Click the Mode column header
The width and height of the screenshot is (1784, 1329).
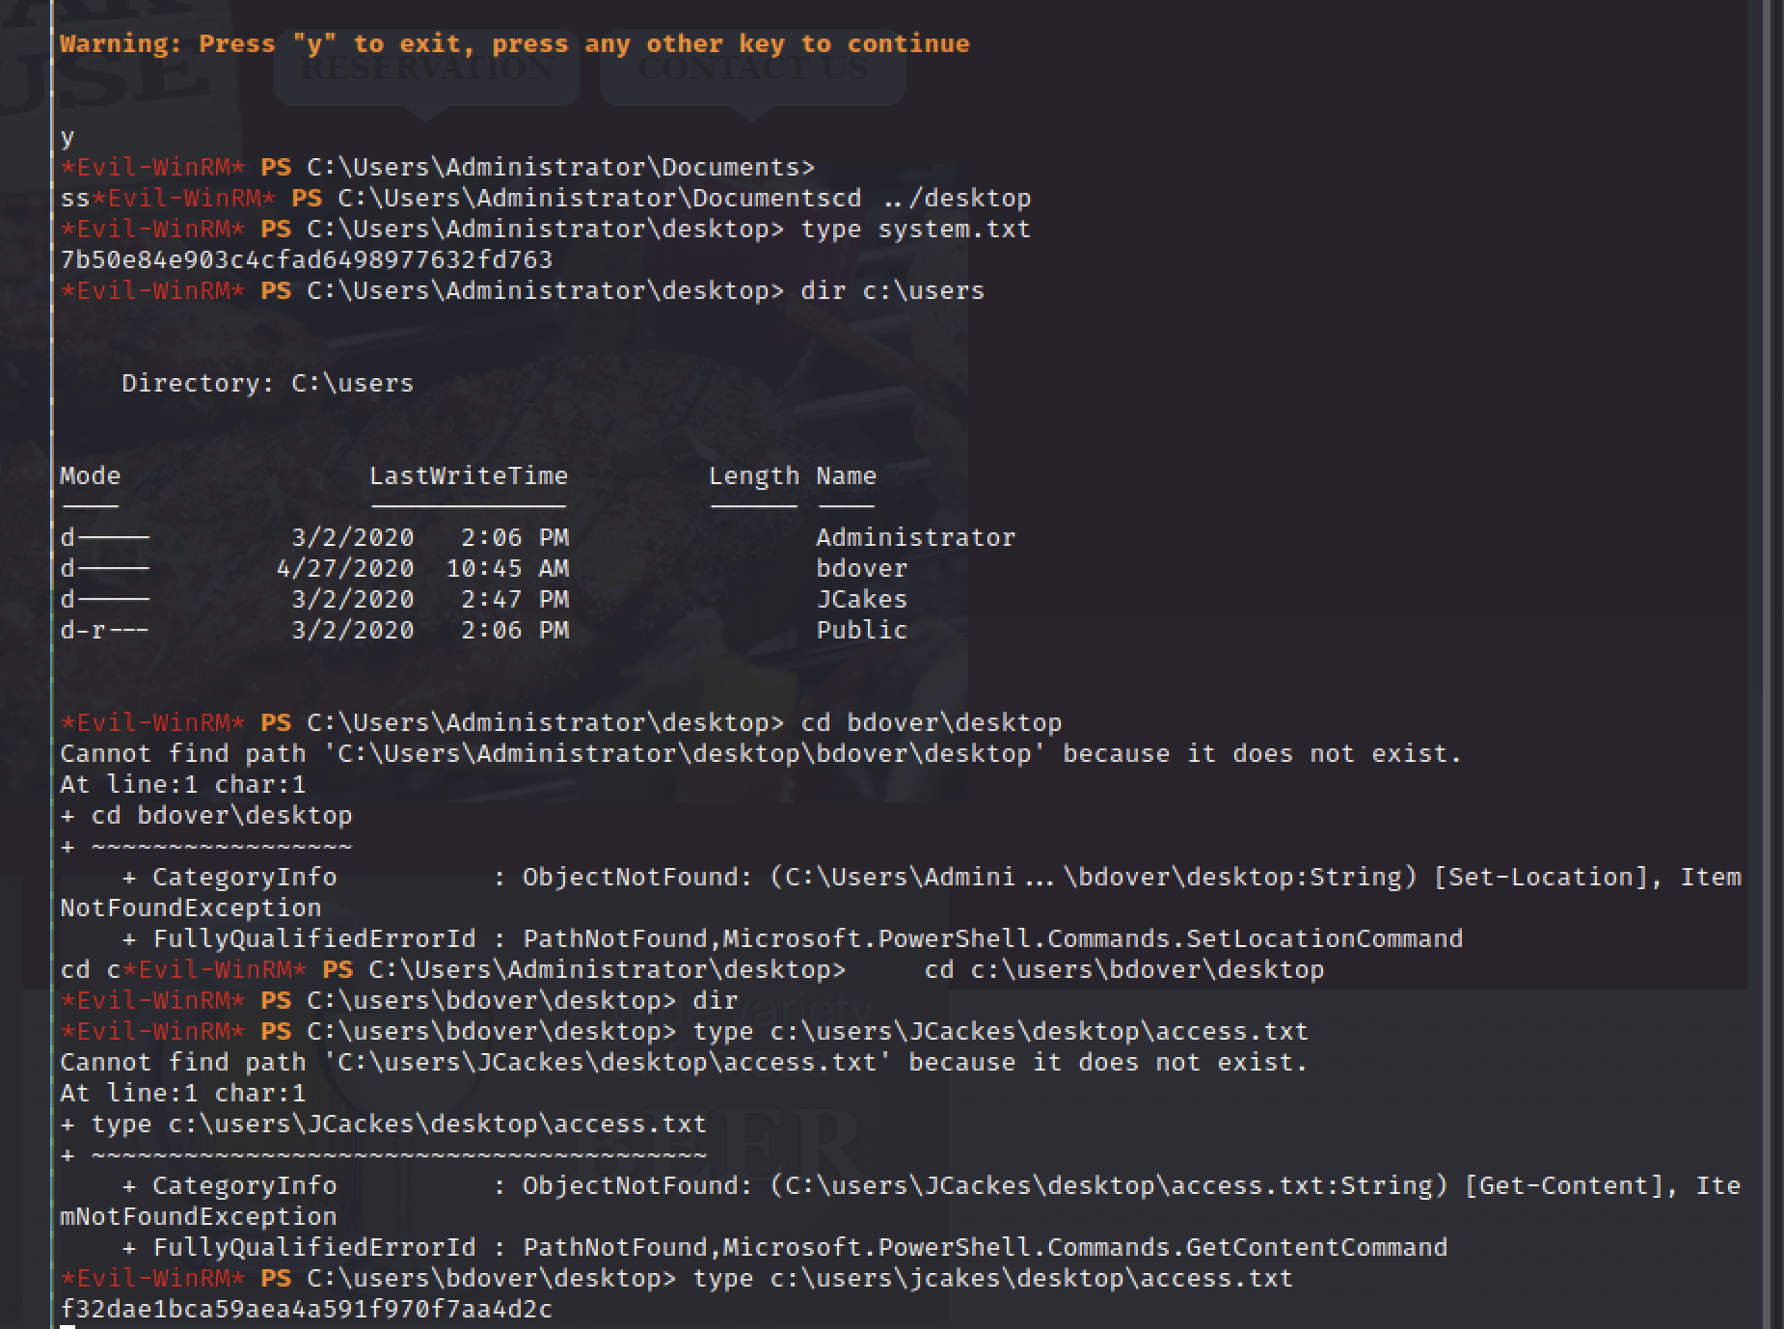[90, 476]
